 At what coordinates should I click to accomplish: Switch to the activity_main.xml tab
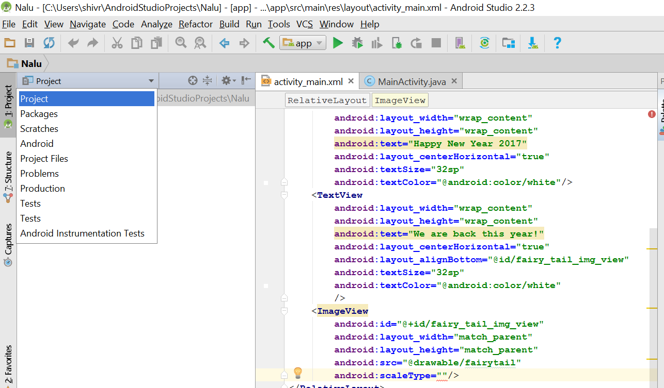[308, 81]
